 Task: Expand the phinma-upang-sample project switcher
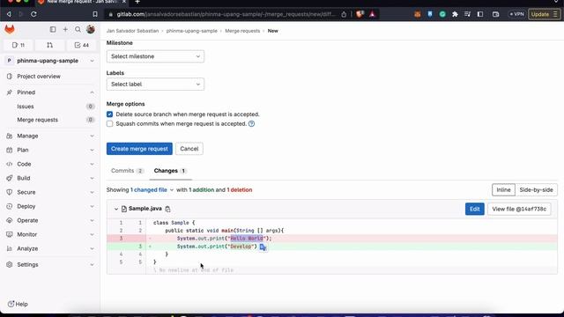(x=50, y=61)
